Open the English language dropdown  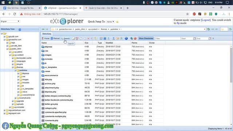click(10, 21)
